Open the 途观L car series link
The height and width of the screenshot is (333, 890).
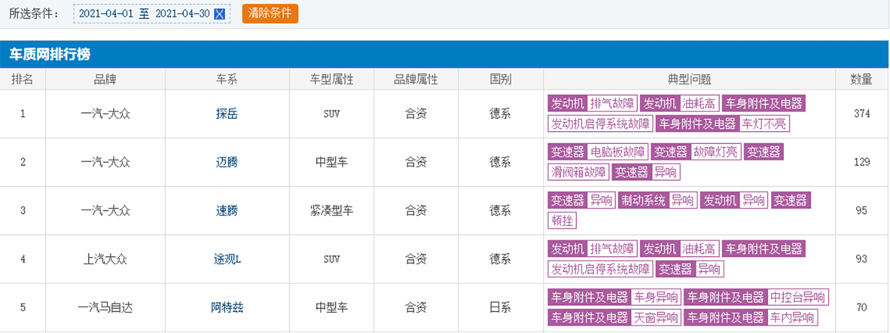coord(227,259)
